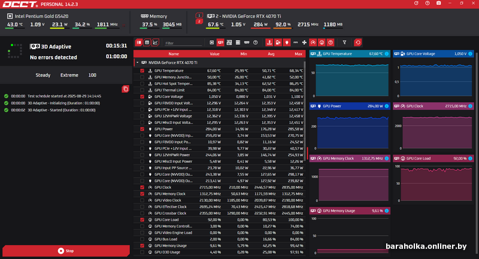Toggle the unknown source filter with question mark
479x259 pixels.
click(256, 42)
